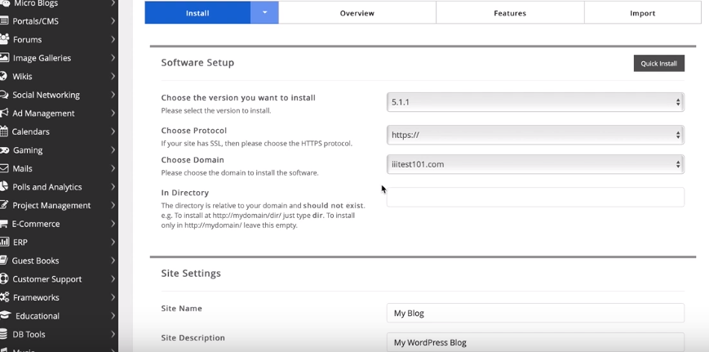The width and height of the screenshot is (709, 352).
Task: Switch to the Features tab
Action: pyautogui.click(x=510, y=13)
